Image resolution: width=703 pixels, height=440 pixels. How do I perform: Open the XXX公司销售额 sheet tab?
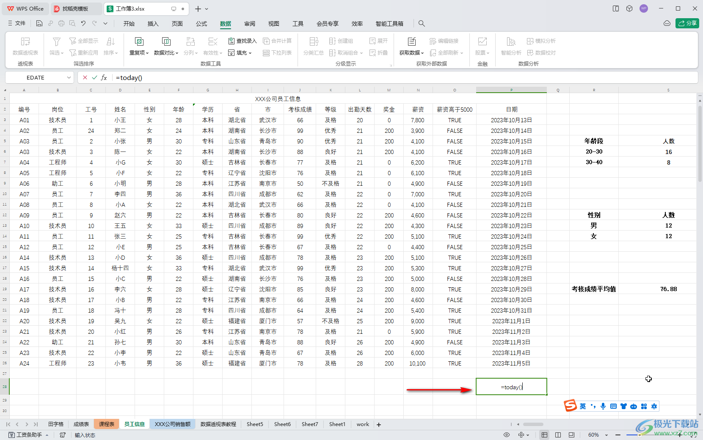coord(173,424)
